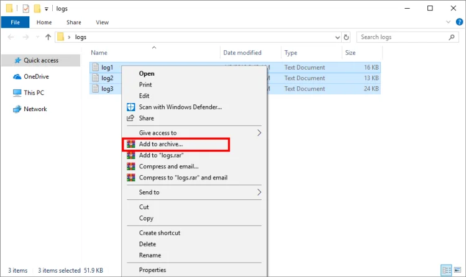Image resolution: width=466 pixels, height=277 pixels.
Task: Click the Properties quick access toolbar icon
Action: [25, 9]
